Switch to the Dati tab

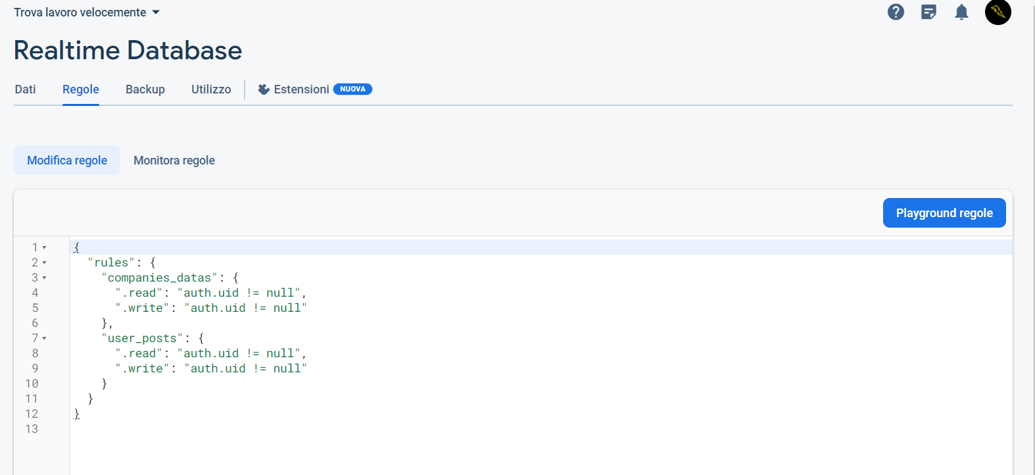point(26,89)
